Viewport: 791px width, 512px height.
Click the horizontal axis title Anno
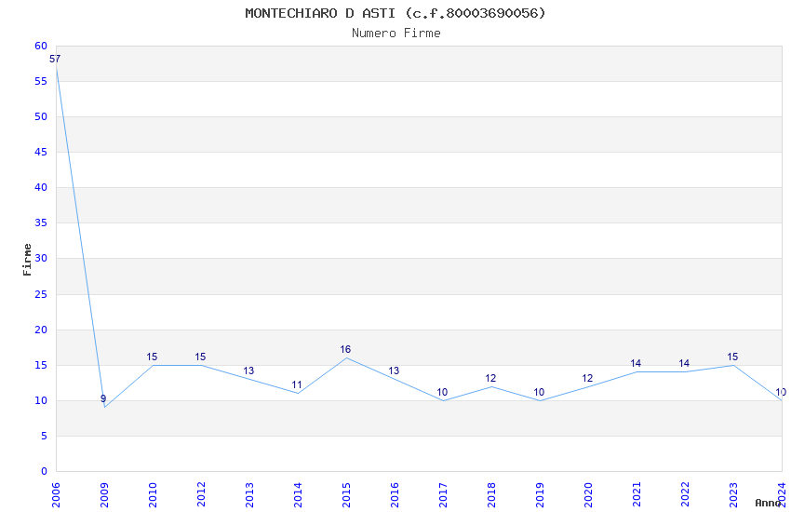pos(768,503)
